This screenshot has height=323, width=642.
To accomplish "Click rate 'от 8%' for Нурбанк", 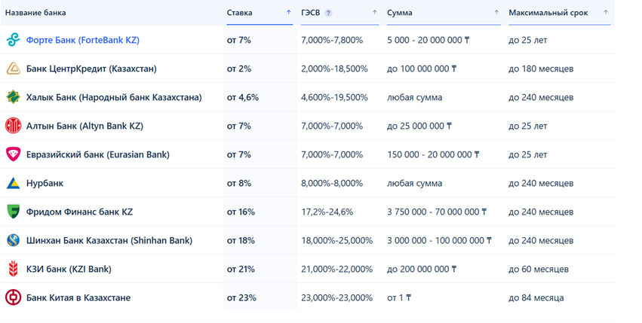I will tap(239, 183).
